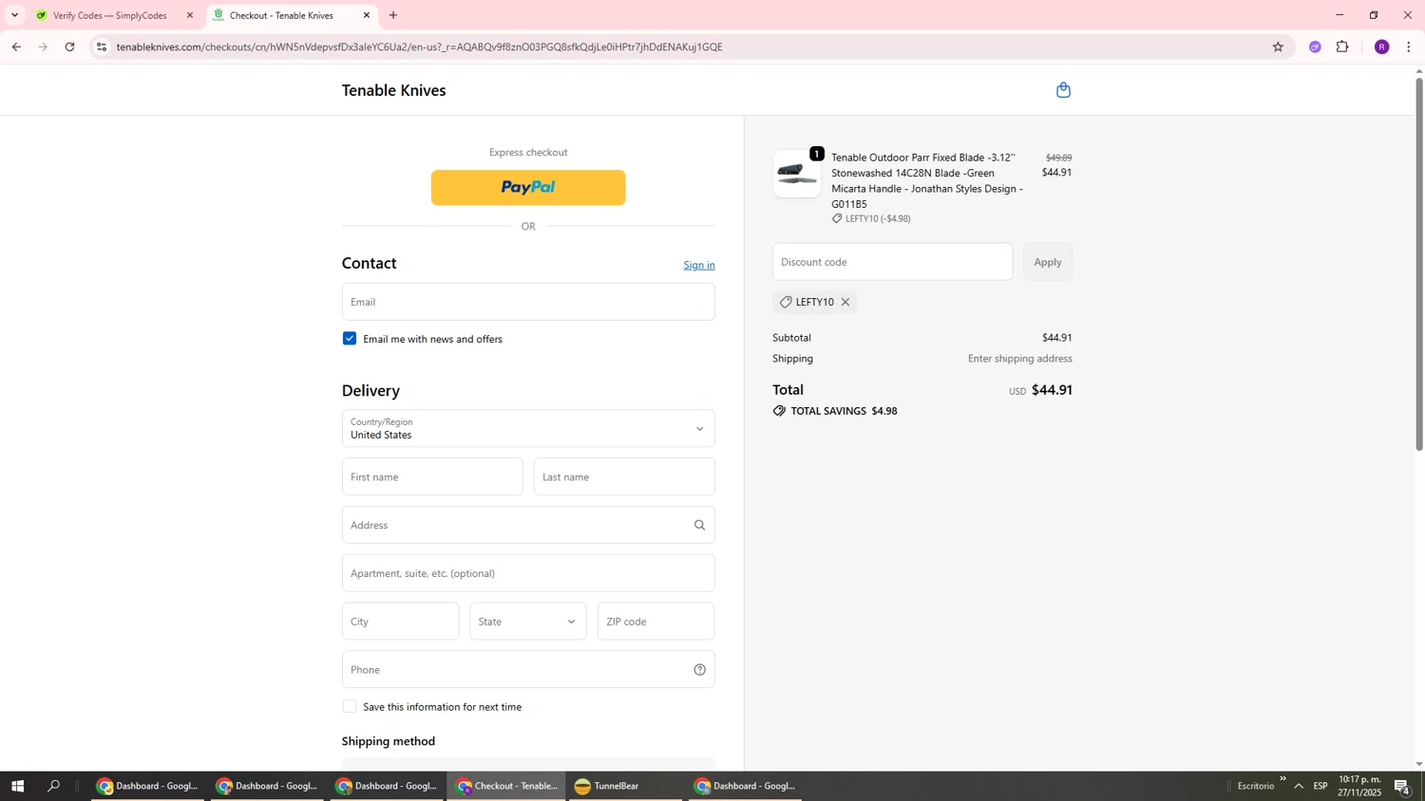Click the ESP language indicator
This screenshot has width=1425, height=801.
click(1320, 786)
